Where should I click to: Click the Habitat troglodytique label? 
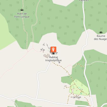pyautogui.click(x=53, y=59)
